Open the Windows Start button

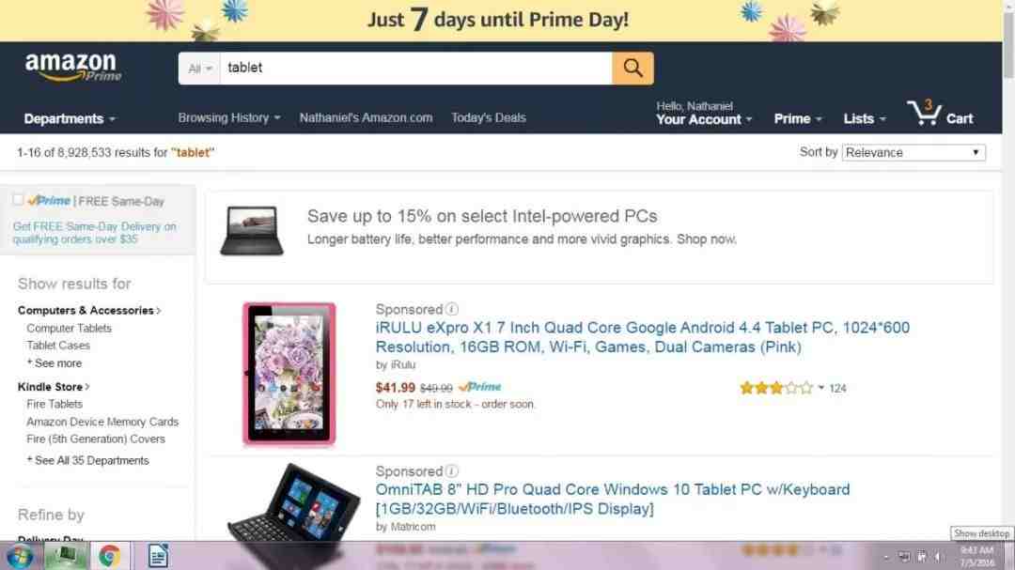click(x=19, y=557)
